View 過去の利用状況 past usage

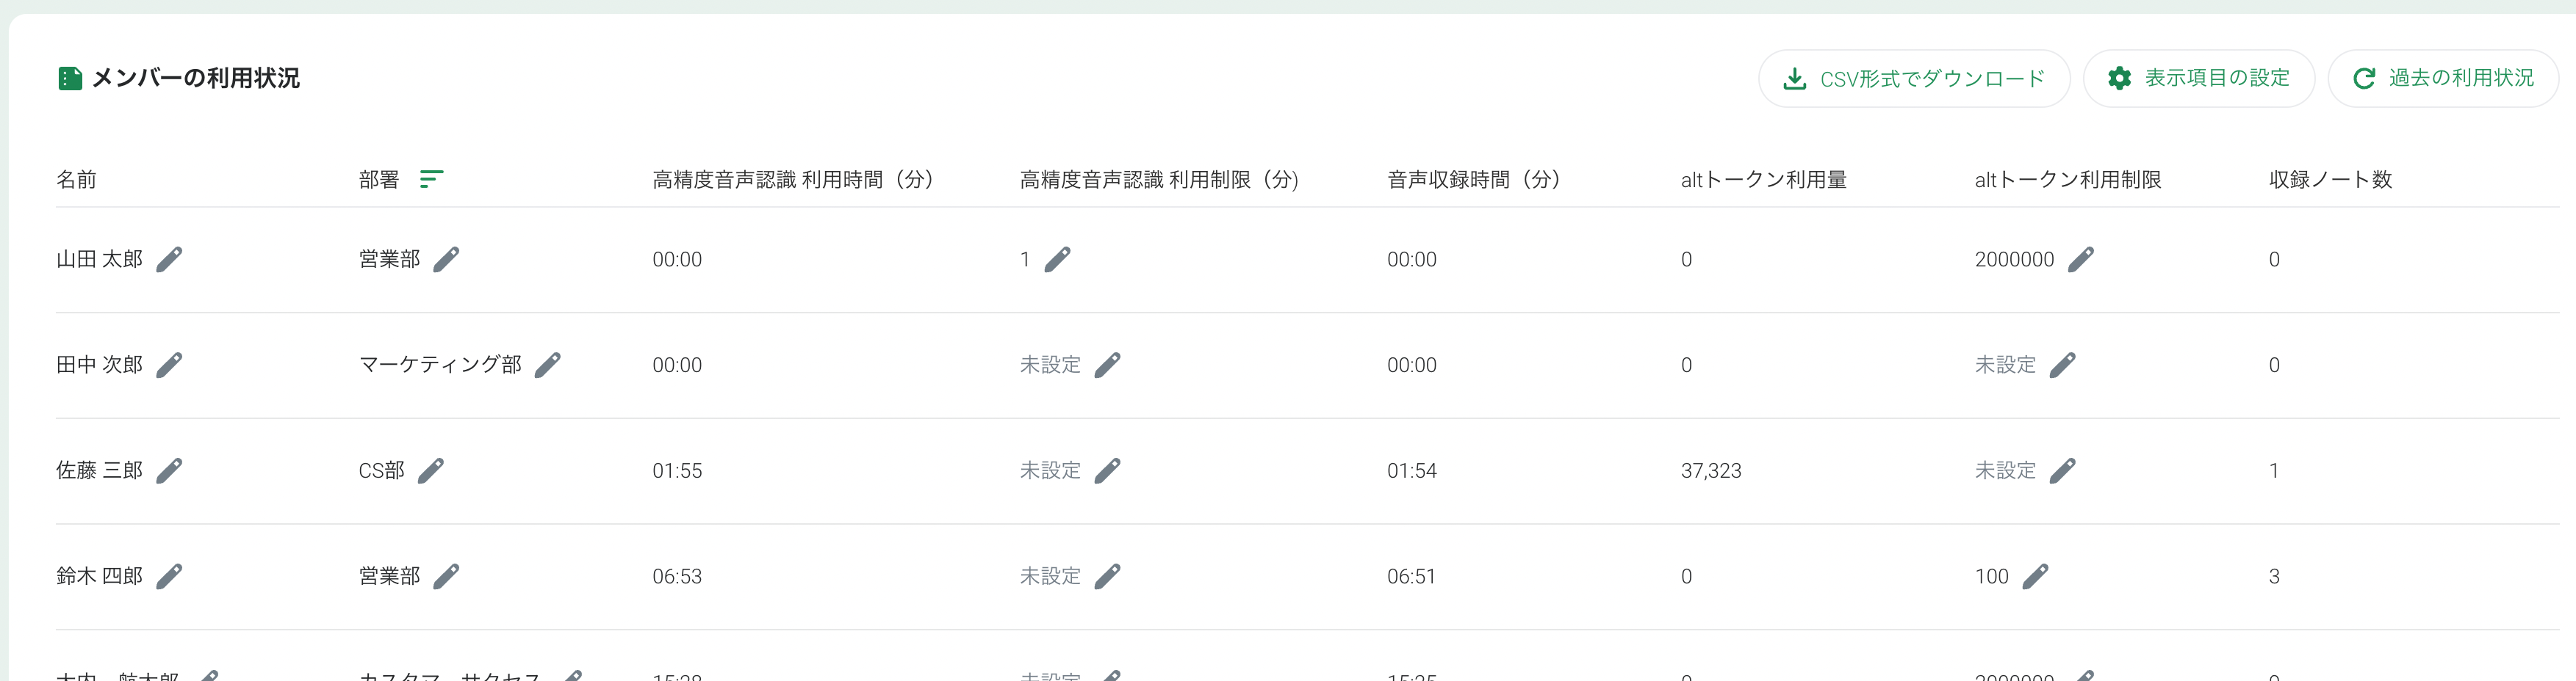click(2443, 78)
